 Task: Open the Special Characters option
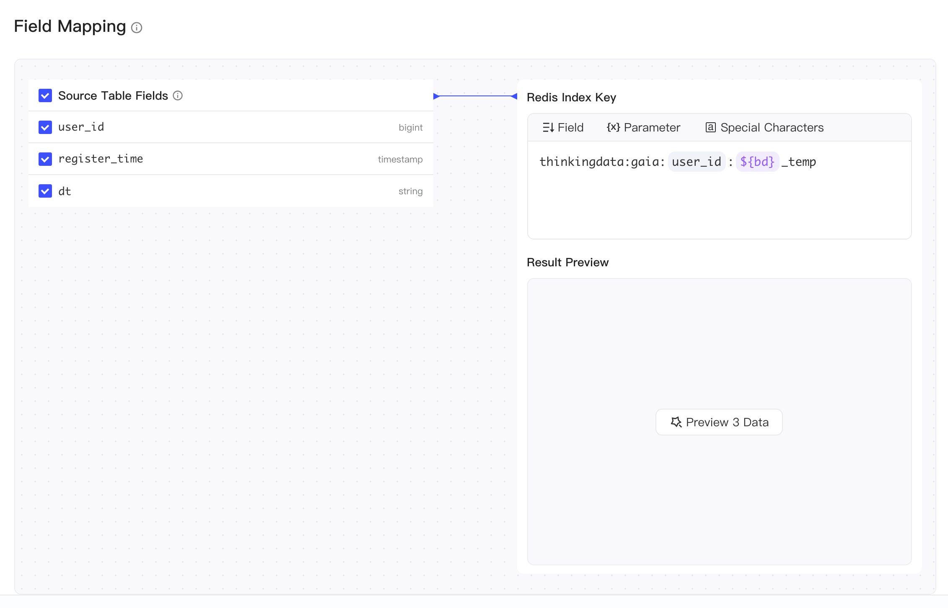764,127
